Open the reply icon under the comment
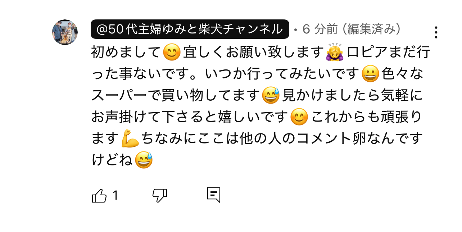This screenshot has height=232, width=462. 213,195
